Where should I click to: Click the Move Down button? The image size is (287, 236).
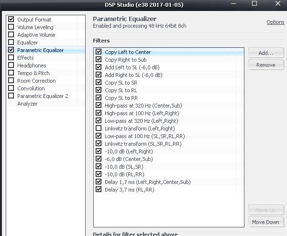(x=265, y=222)
